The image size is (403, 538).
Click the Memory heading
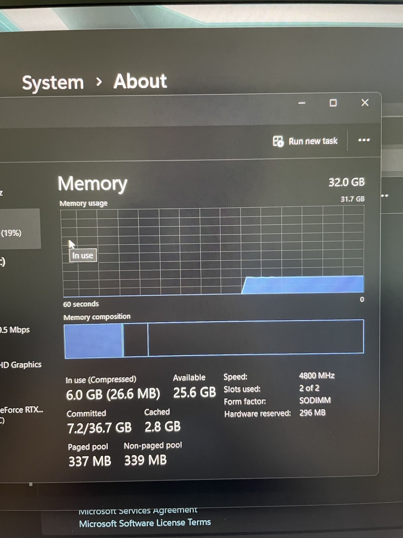click(x=92, y=184)
